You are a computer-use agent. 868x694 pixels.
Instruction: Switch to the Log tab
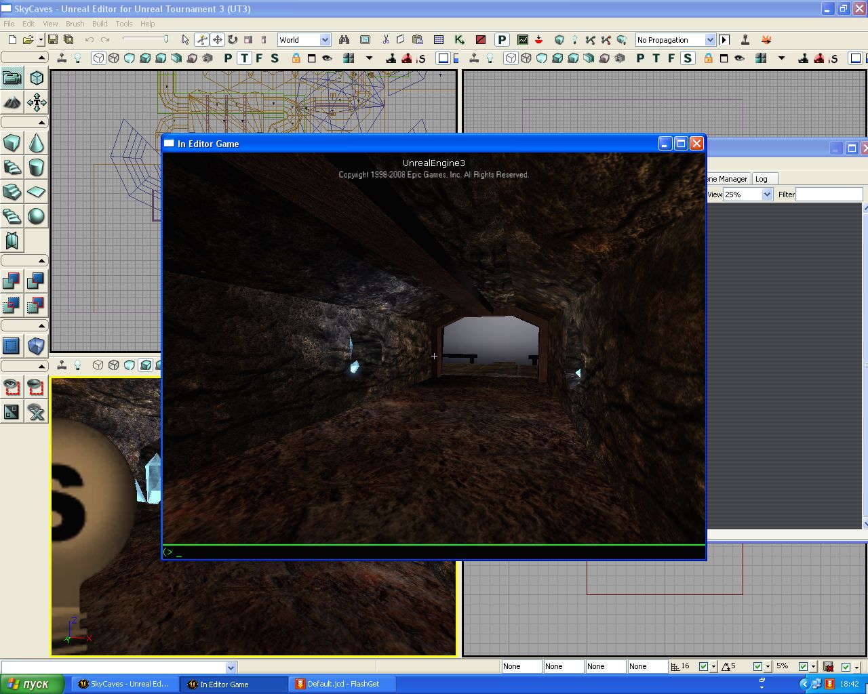(x=762, y=179)
